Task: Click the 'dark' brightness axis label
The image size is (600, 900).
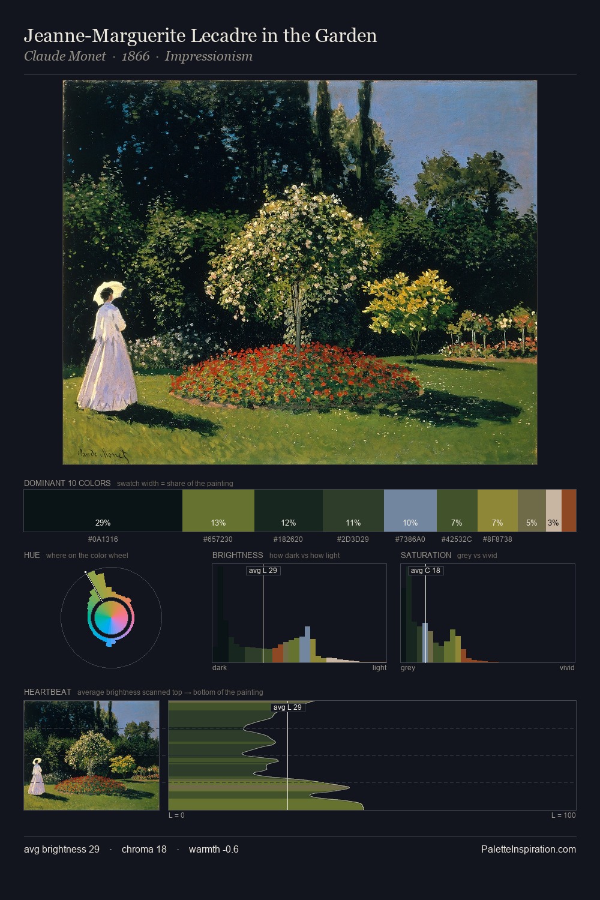Action: coord(220,668)
